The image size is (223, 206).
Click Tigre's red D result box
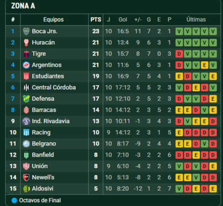point(179,54)
